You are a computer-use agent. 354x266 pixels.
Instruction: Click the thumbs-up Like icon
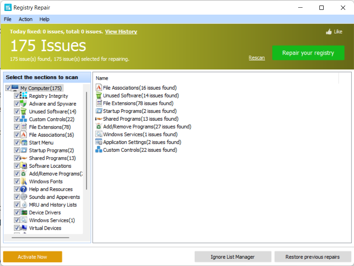(x=329, y=32)
